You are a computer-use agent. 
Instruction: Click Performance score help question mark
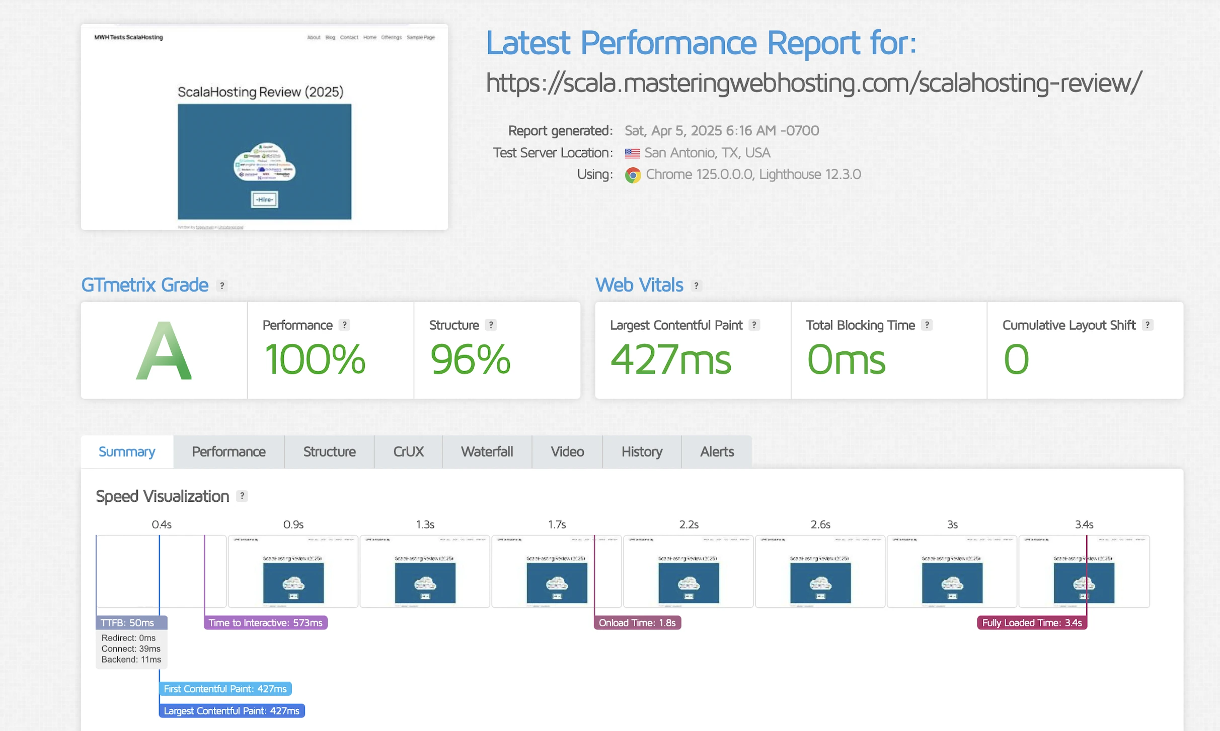click(344, 325)
